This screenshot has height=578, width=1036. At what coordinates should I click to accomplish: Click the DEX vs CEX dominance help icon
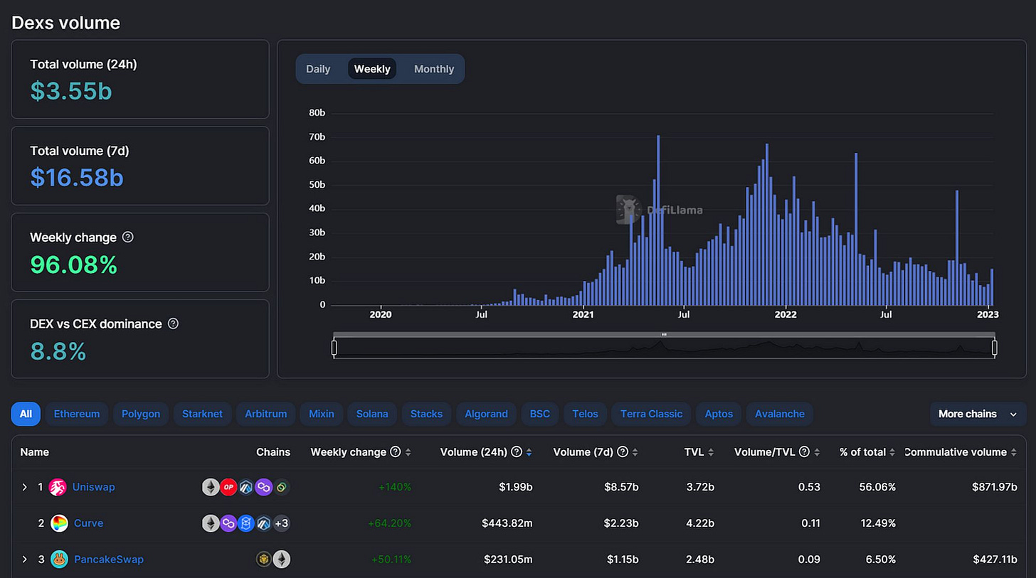[173, 323]
